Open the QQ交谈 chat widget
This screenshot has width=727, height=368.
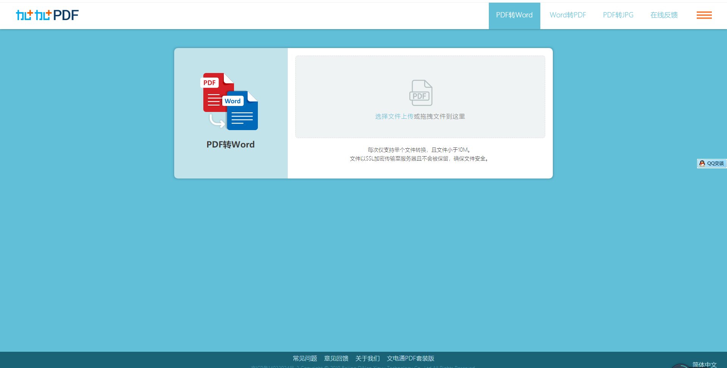pyautogui.click(x=711, y=163)
